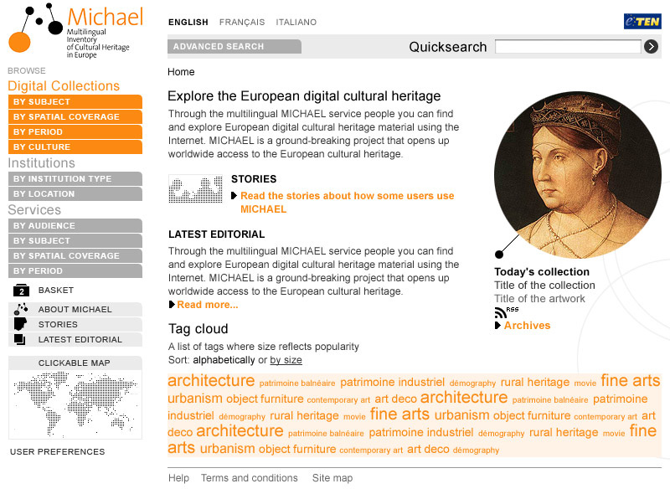This screenshot has width=670, height=494.
Task: Browse Digital Collections by spatial coverage
Action: click(x=75, y=116)
